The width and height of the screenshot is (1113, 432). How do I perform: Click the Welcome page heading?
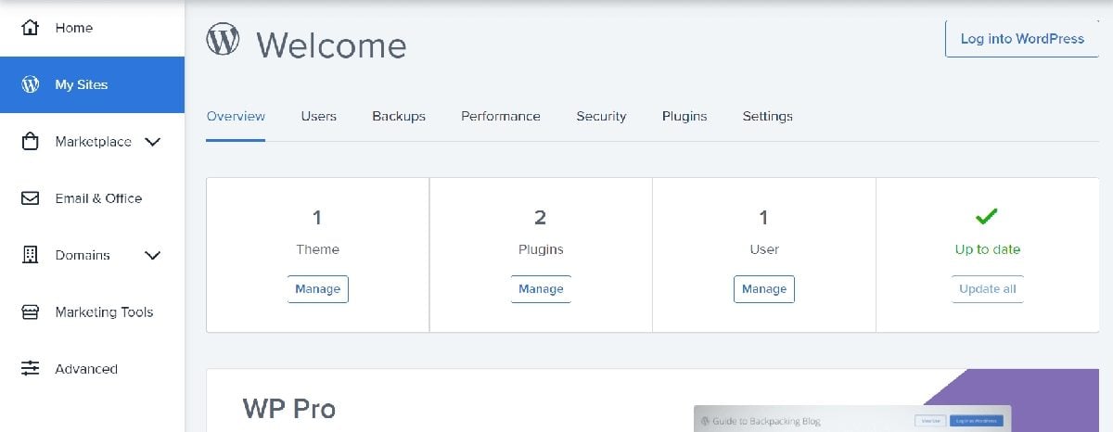tap(331, 45)
